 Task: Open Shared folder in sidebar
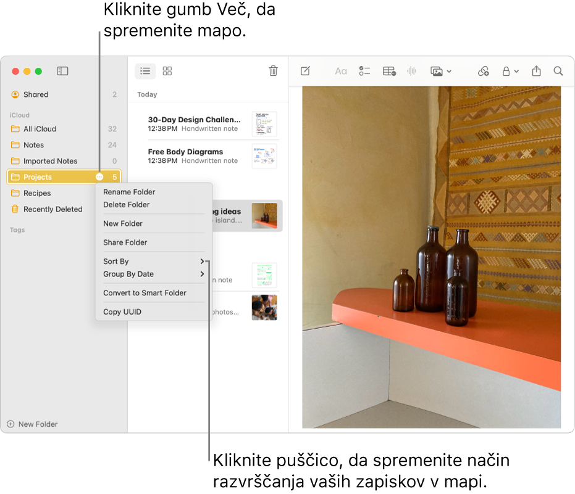pos(64,94)
